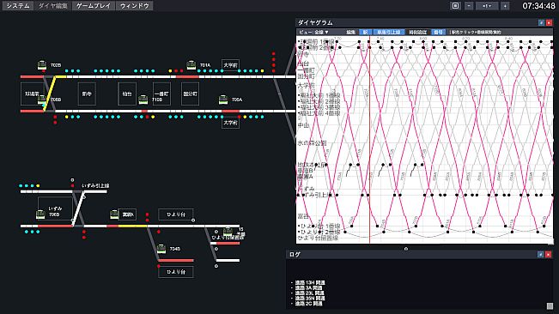The image size is (559, 314).
Task: Open the speed multiplier ×1 dropdown
Action: [487, 6]
